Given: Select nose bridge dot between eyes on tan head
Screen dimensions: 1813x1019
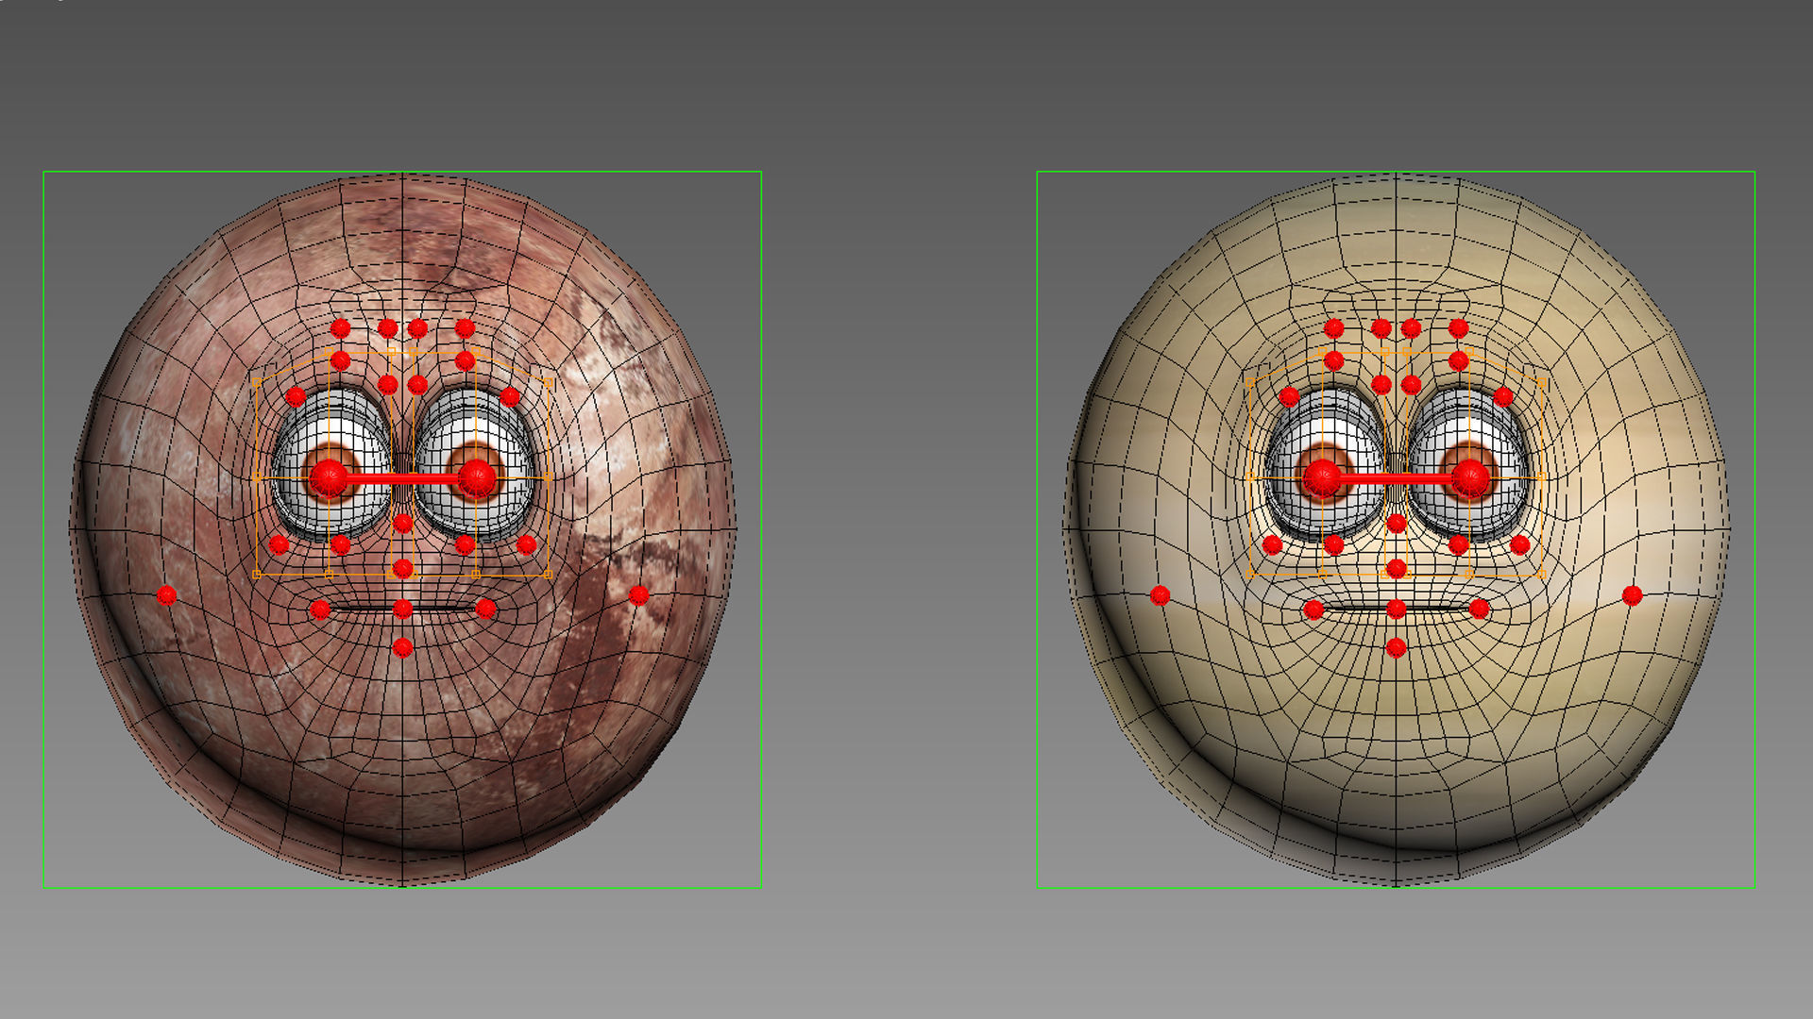Looking at the screenshot, I should pyautogui.click(x=1396, y=523).
